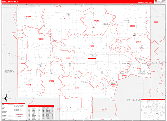
Task: Click the PUTNAM county name label
Action: tap(133, 100)
